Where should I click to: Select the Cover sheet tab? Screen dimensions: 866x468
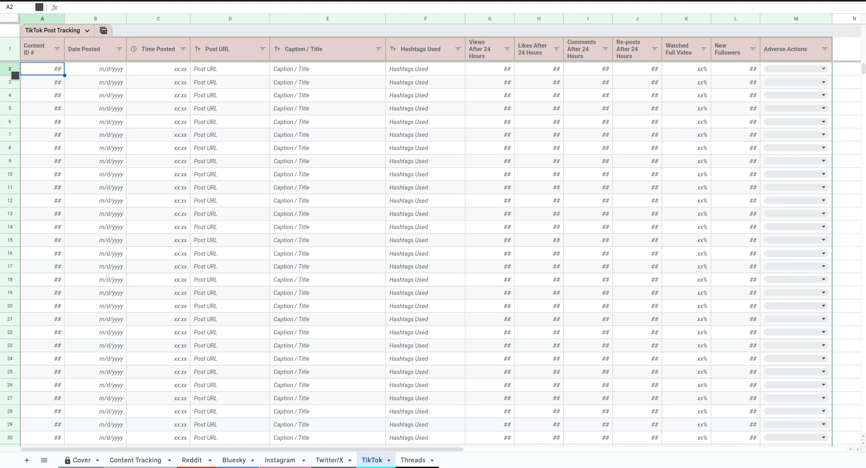[x=81, y=460]
